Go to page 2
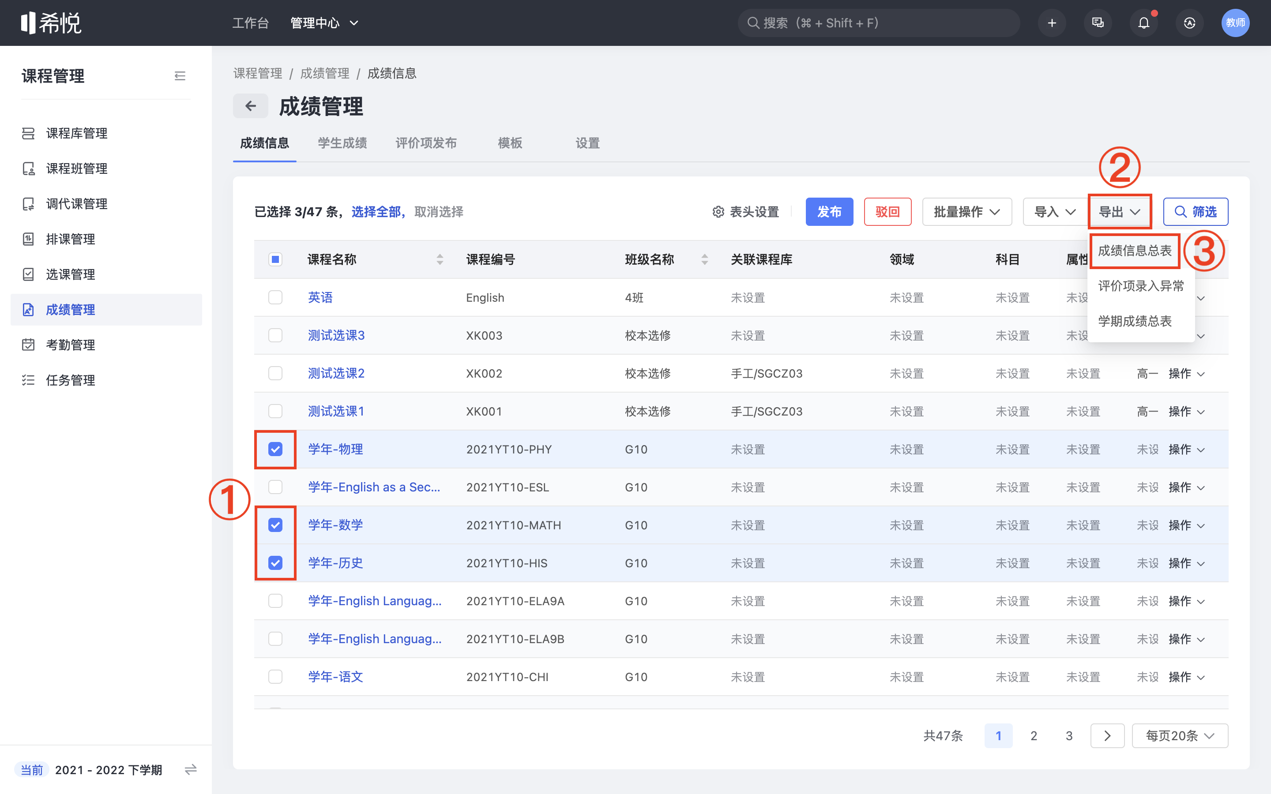The height and width of the screenshot is (794, 1271). [x=1034, y=735]
